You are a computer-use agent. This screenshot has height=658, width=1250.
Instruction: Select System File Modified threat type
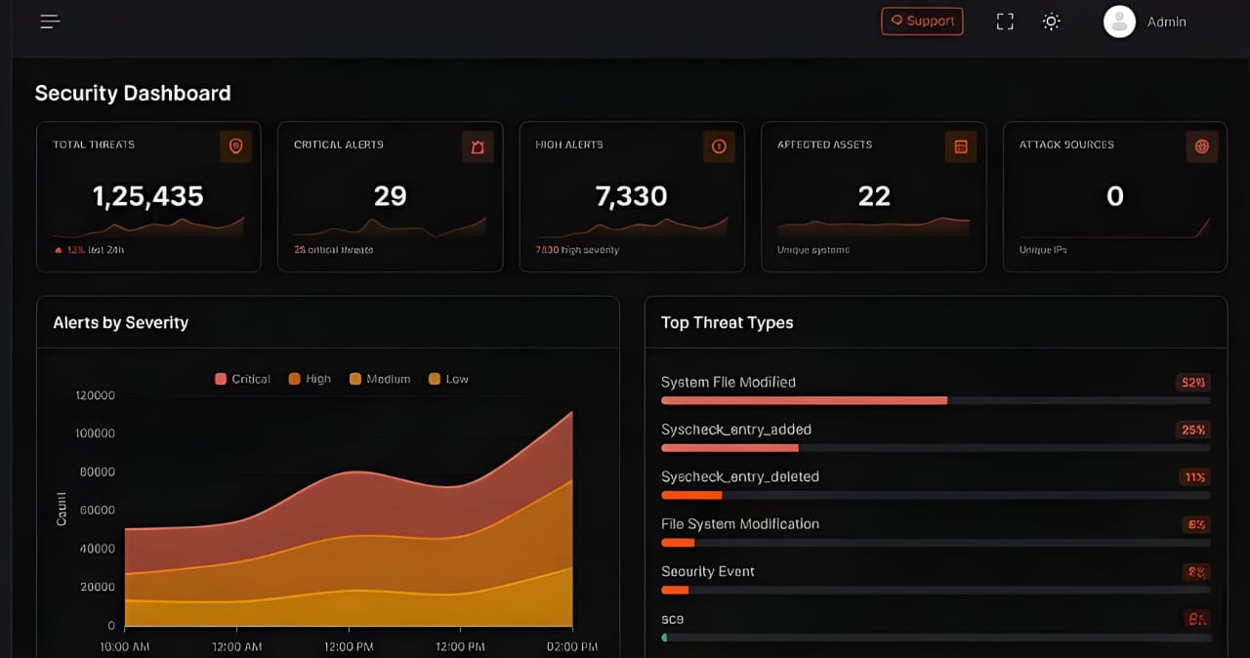point(729,382)
